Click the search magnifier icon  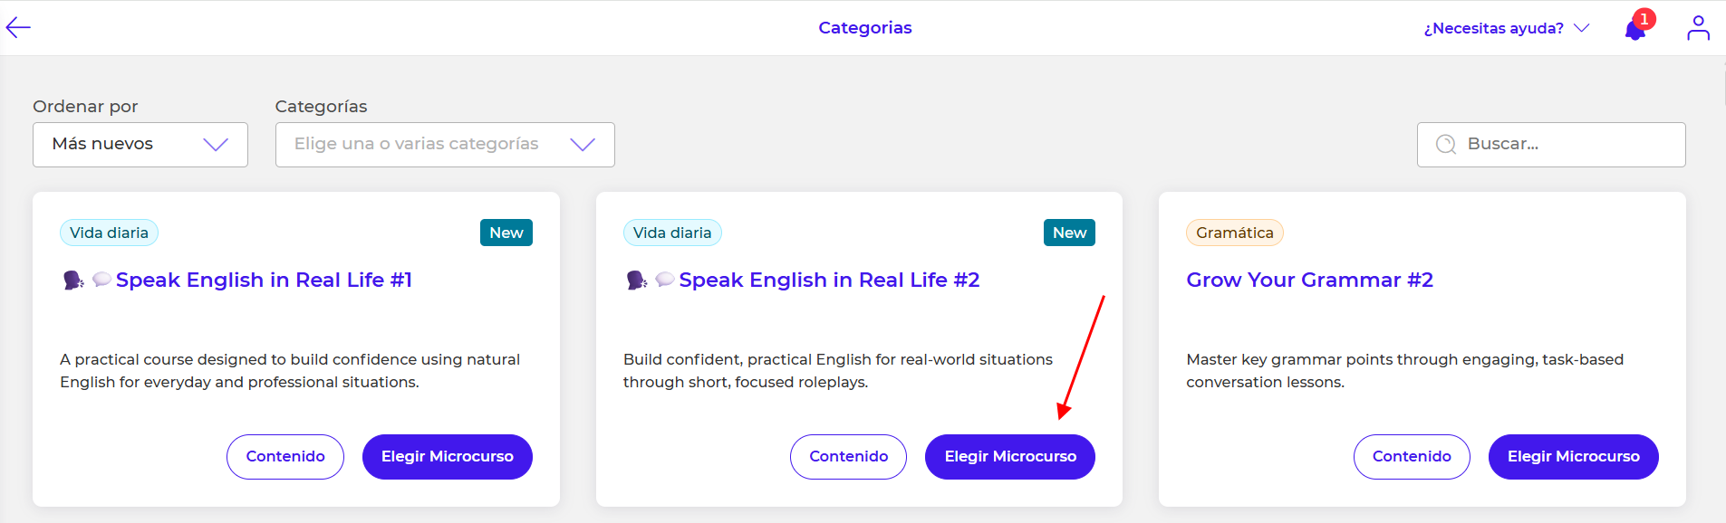tap(1446, 145)
